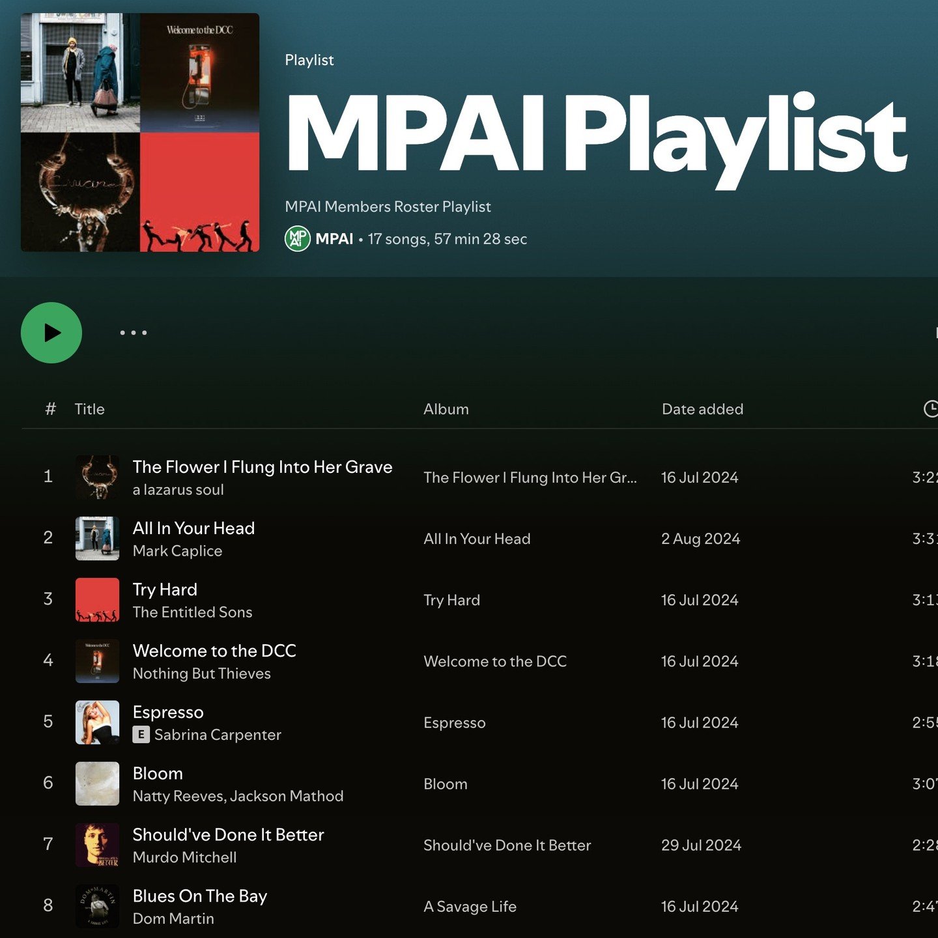Open album The Flower I Flung Into Her Gr...
938x938 pixels.
tap(530, 477)
